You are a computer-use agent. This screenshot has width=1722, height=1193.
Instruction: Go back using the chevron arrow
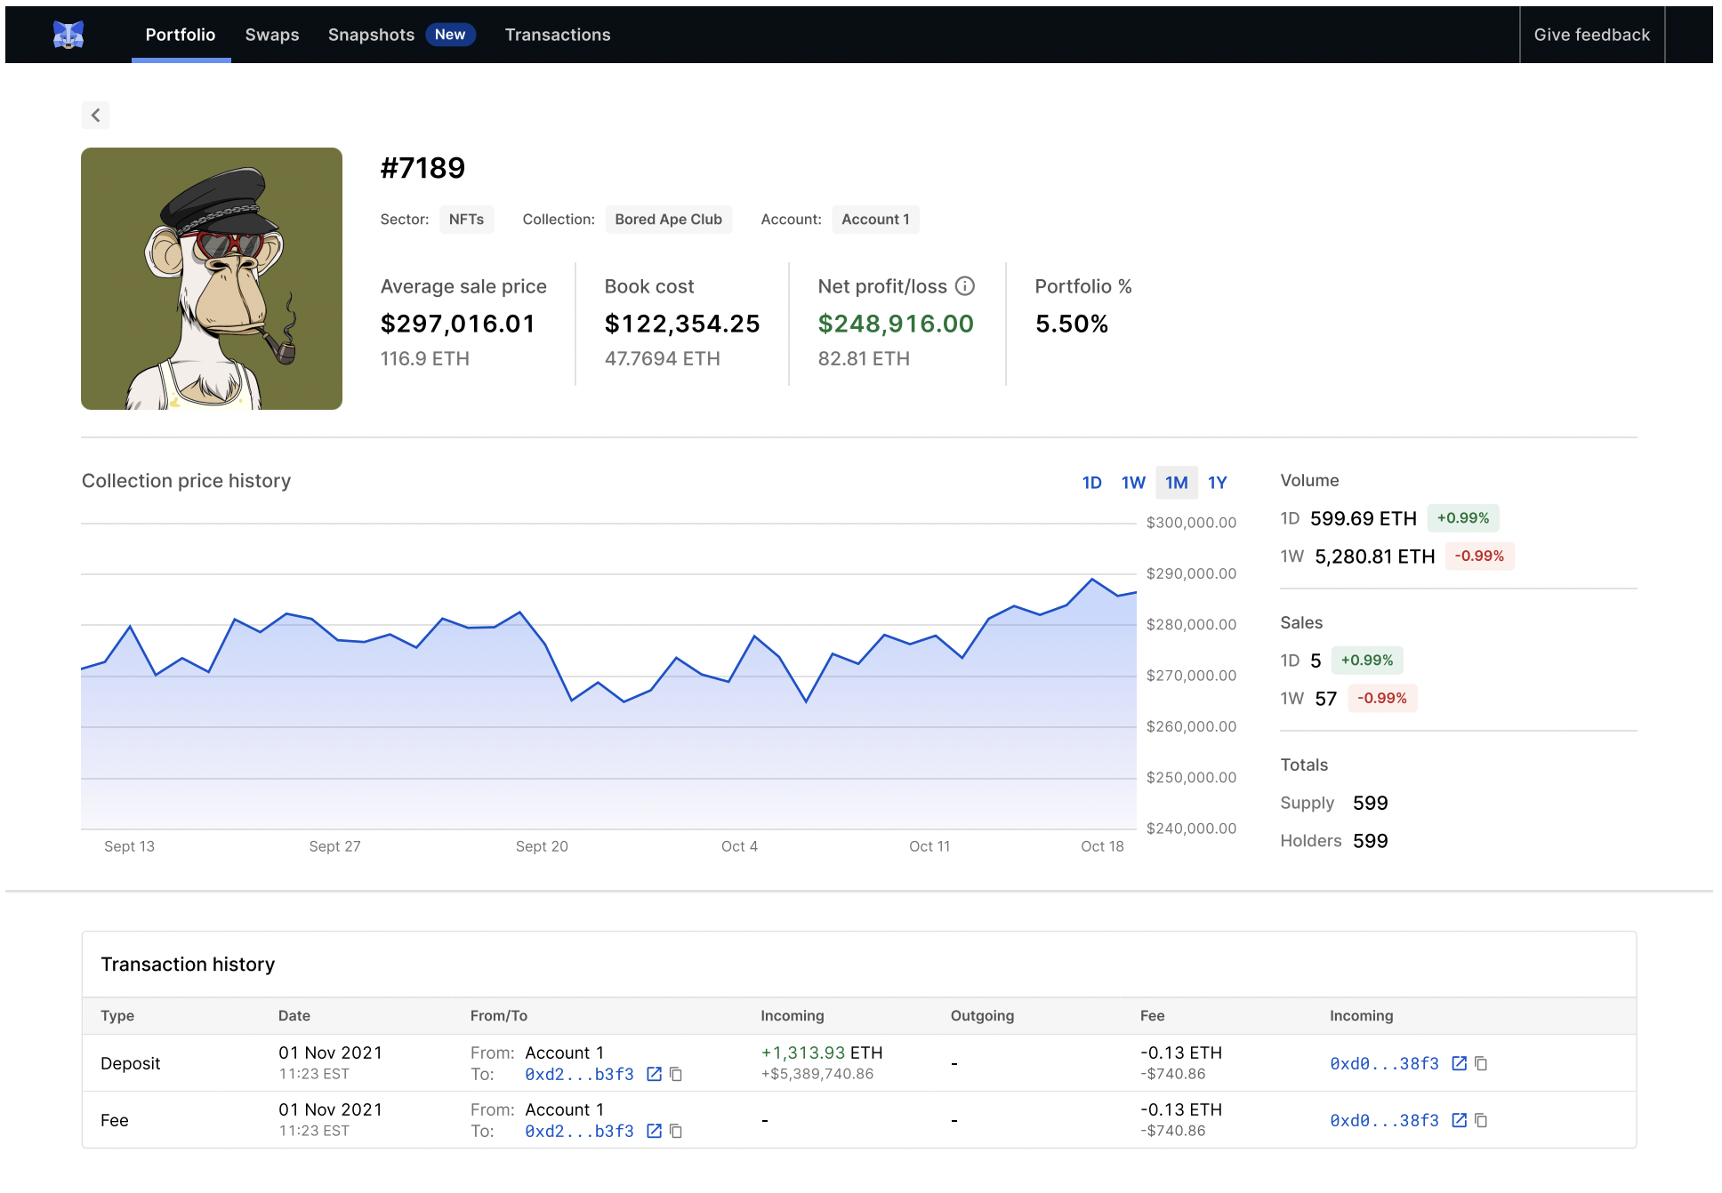(x=96, y=115)
